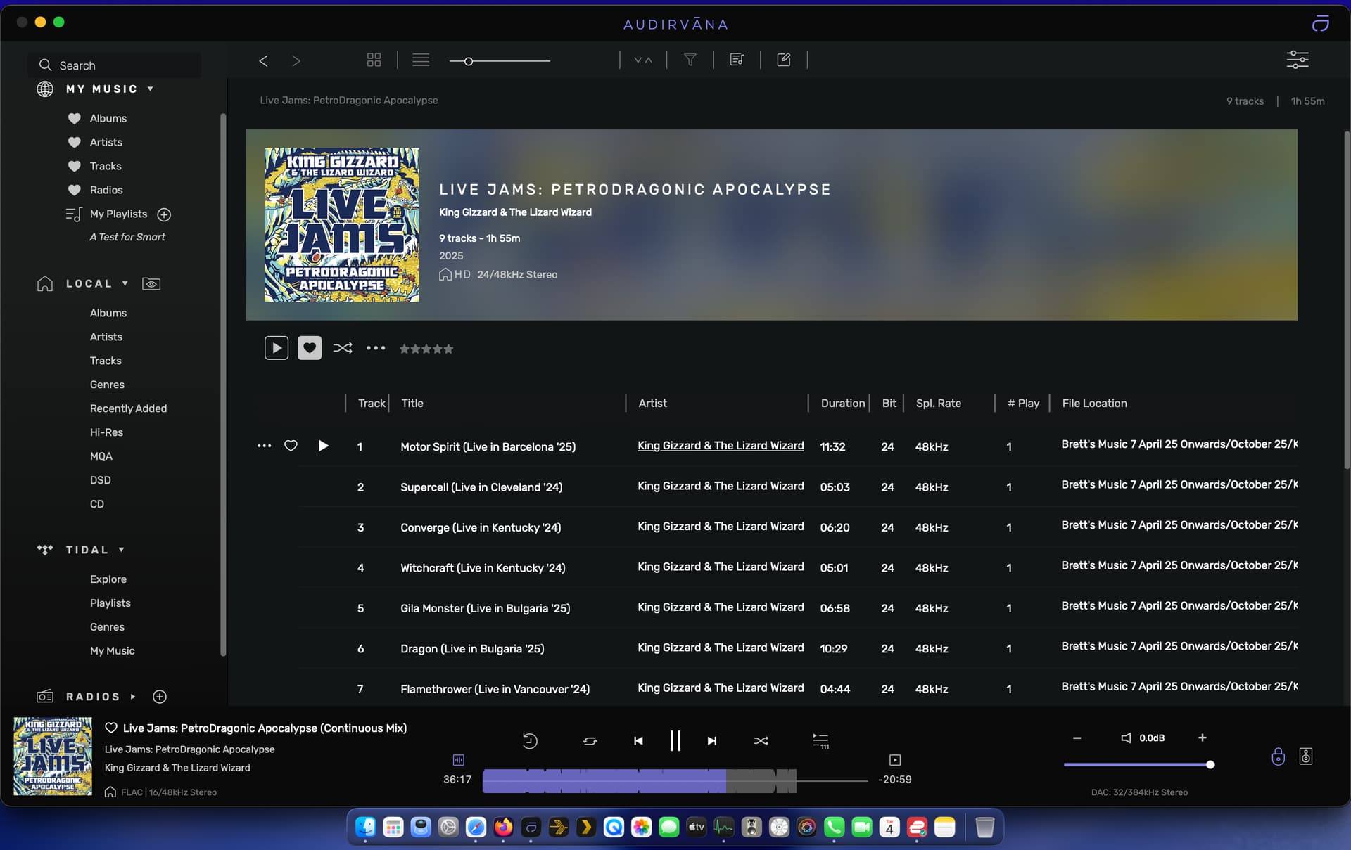Expand the RADIOS section arrow
Image resolution: width=1351 pixels, height=850 pixels.
[x=133, y=697]
